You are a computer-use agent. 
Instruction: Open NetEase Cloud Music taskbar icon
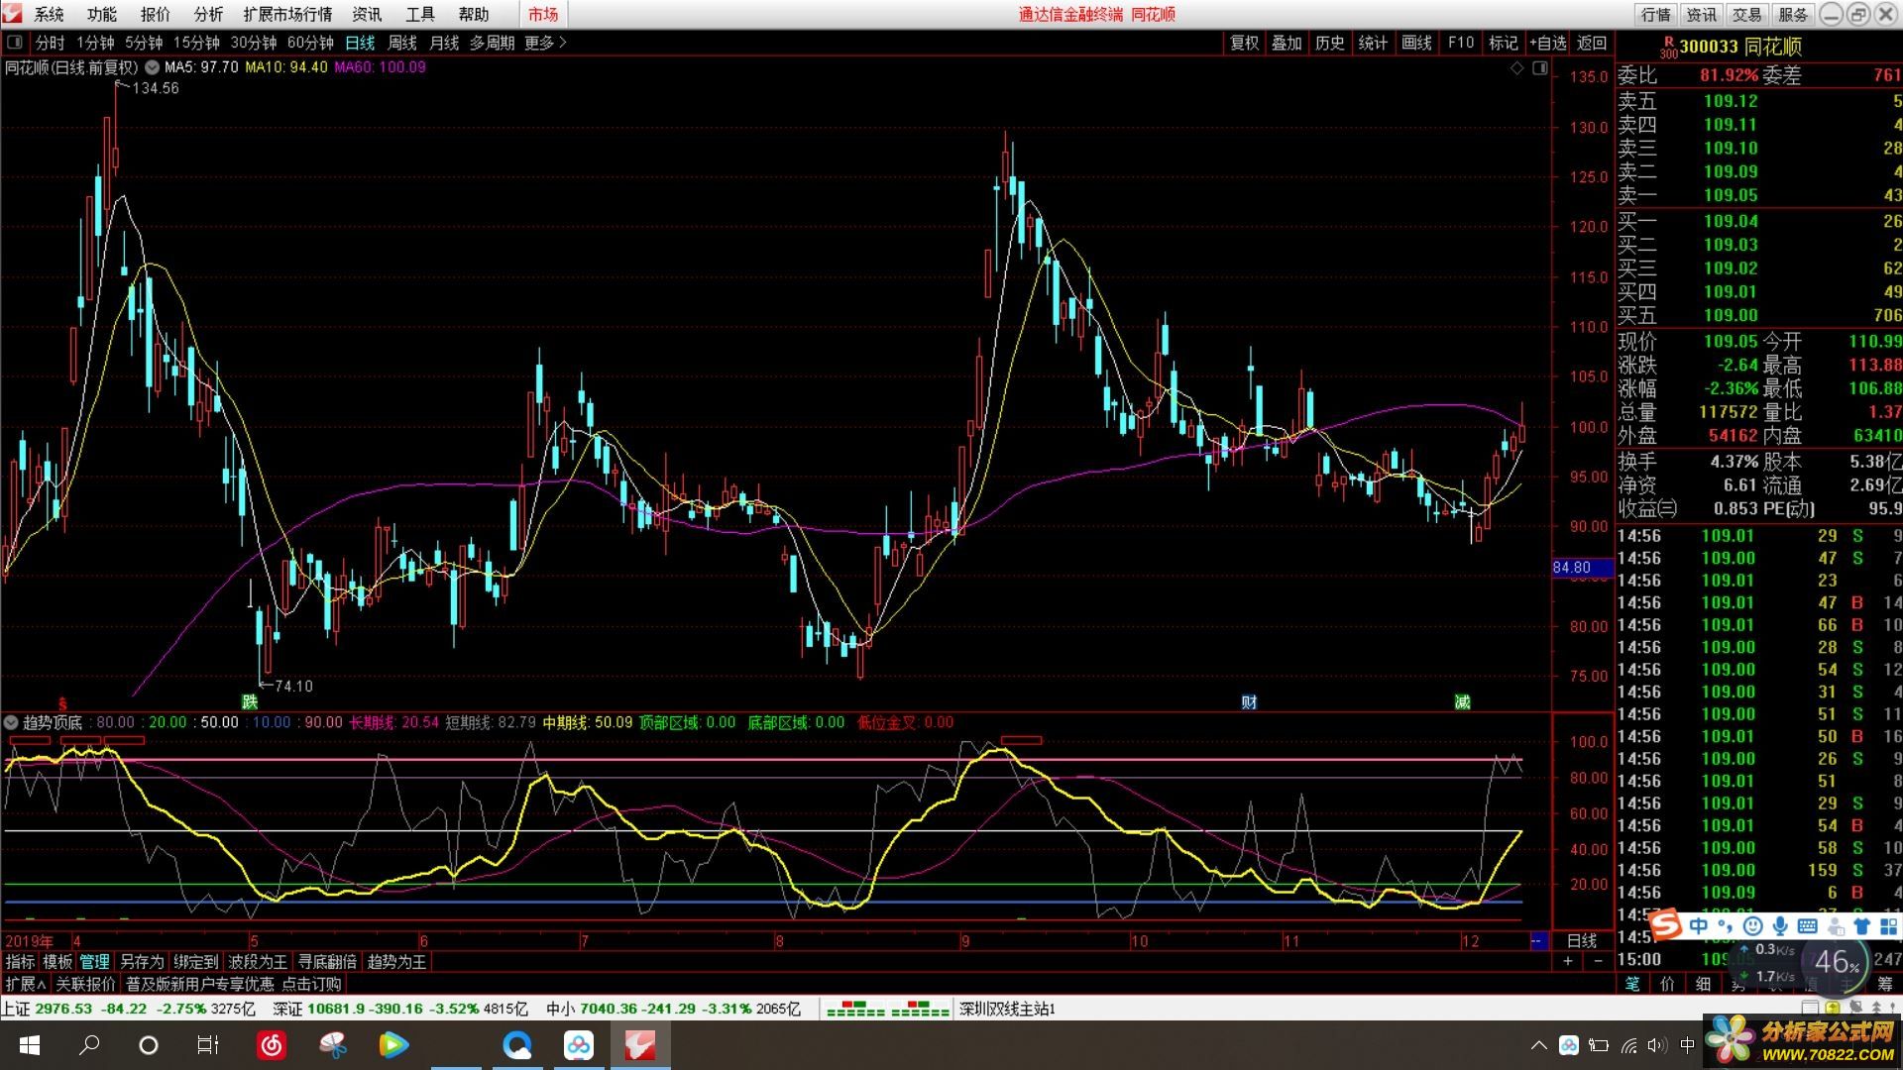(x=272, y=1045)
